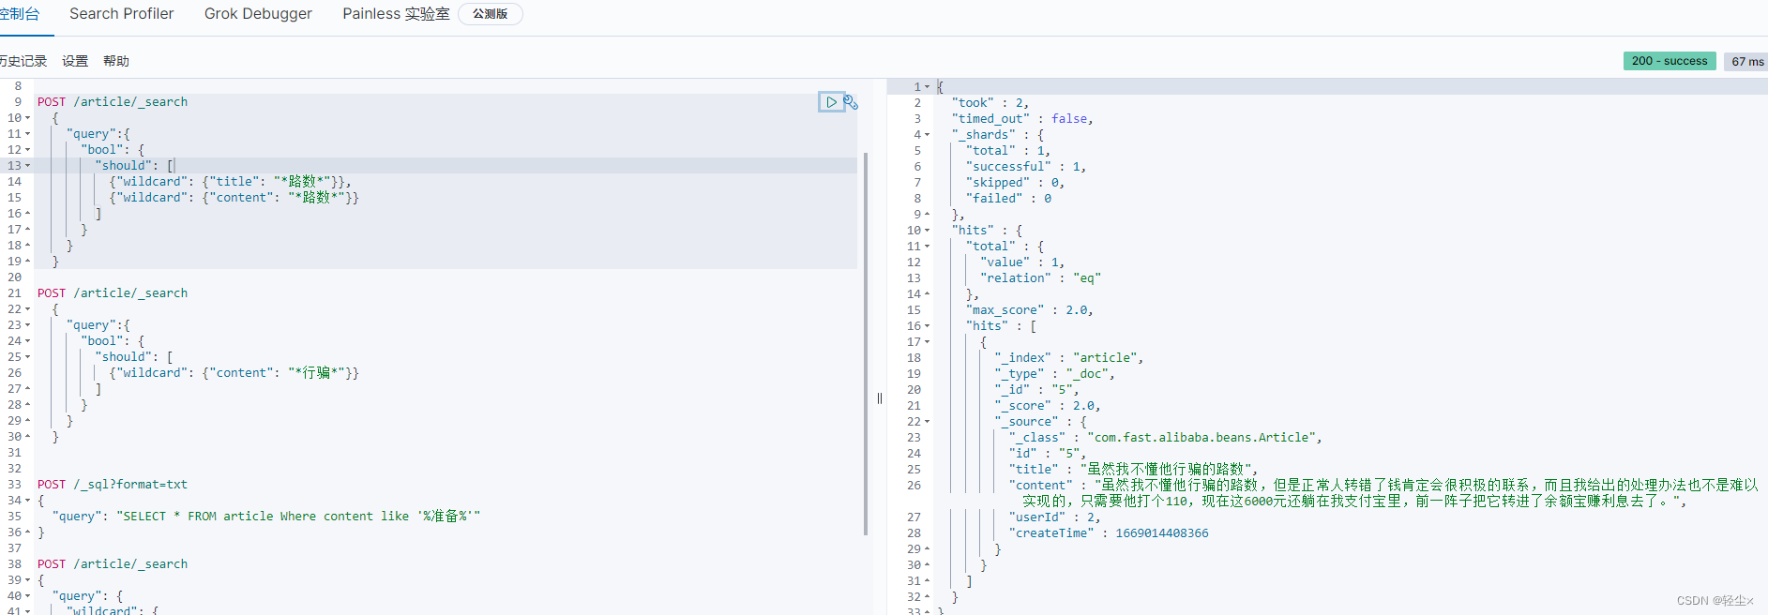Screen dimensions: 1768x615
Task: Collapse editor line 12 bool fold arrow
Action: tap(27, 150)
